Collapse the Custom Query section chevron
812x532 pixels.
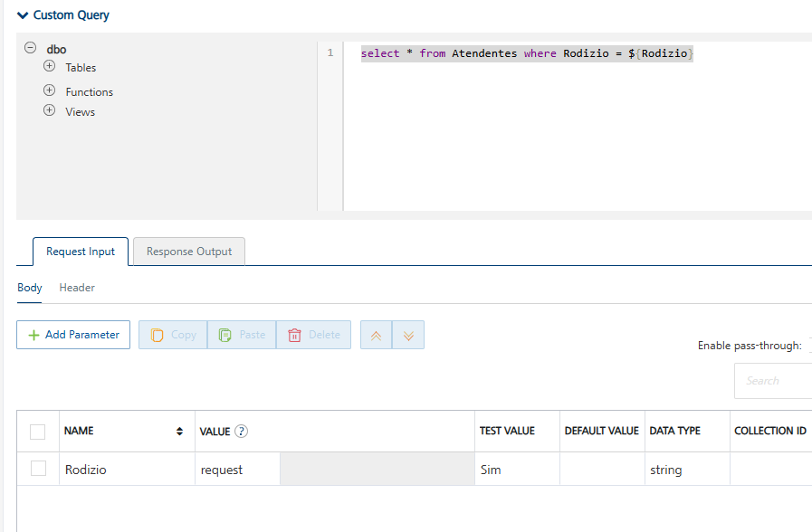click(23, 15)
